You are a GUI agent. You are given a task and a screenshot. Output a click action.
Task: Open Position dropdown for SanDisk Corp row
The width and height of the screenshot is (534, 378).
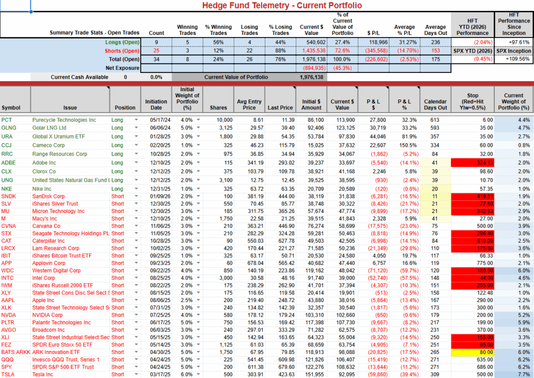click(x=137, y=196)
